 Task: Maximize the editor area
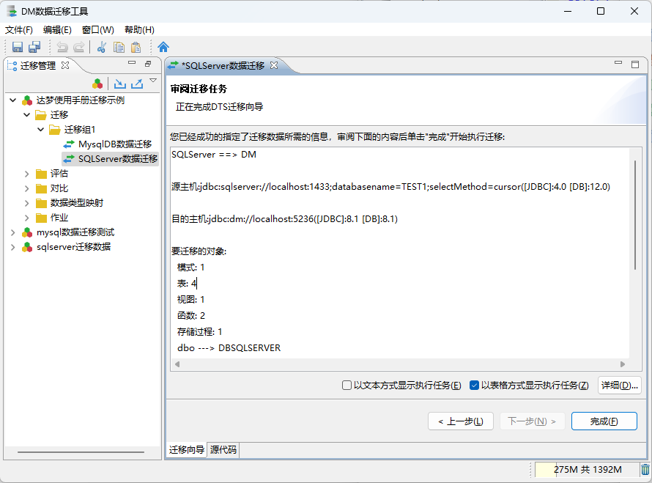click(x=635, y=64)
